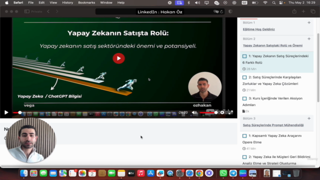The image size is (320, 180).
Task: Open Canva from the dock
Action: (x=243, y=173)
